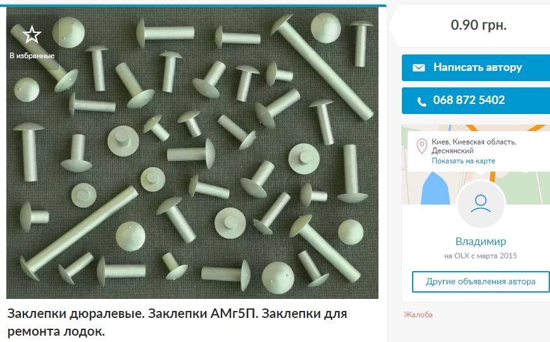Click the 'Жалоба' complaint link
This screenshot has width=550, height=342.
tap(418, 315)
